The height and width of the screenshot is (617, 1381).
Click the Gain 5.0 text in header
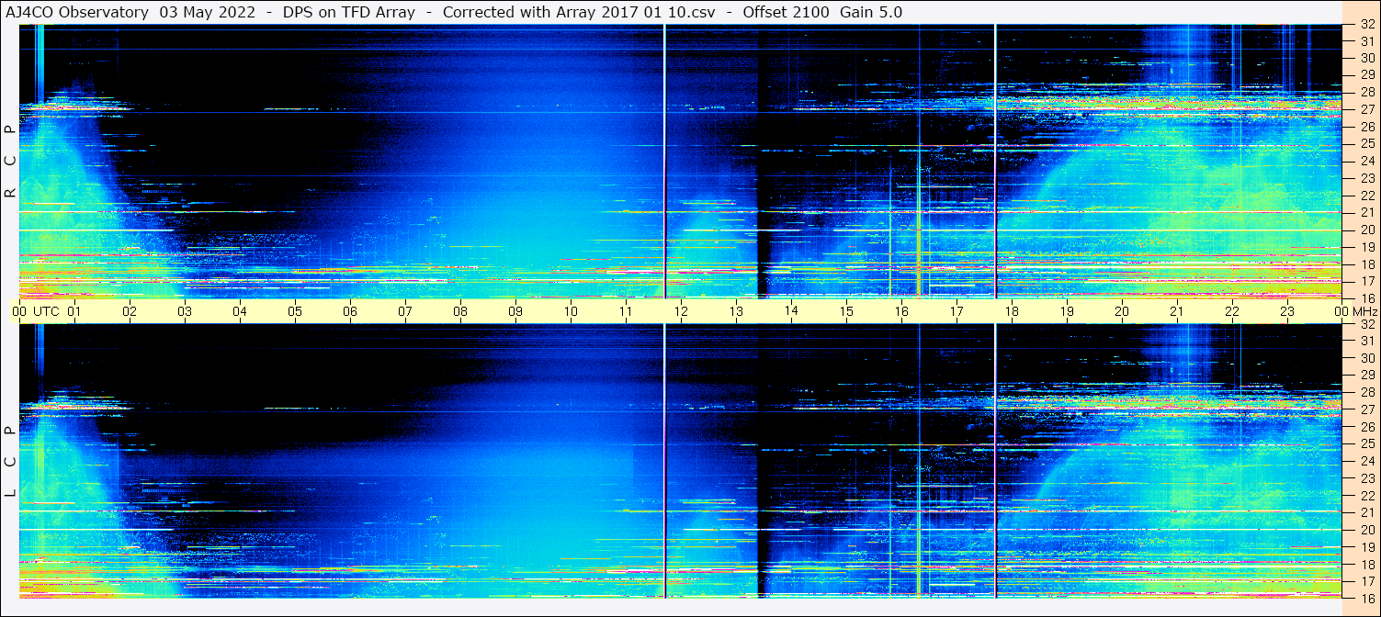(871, 12)
